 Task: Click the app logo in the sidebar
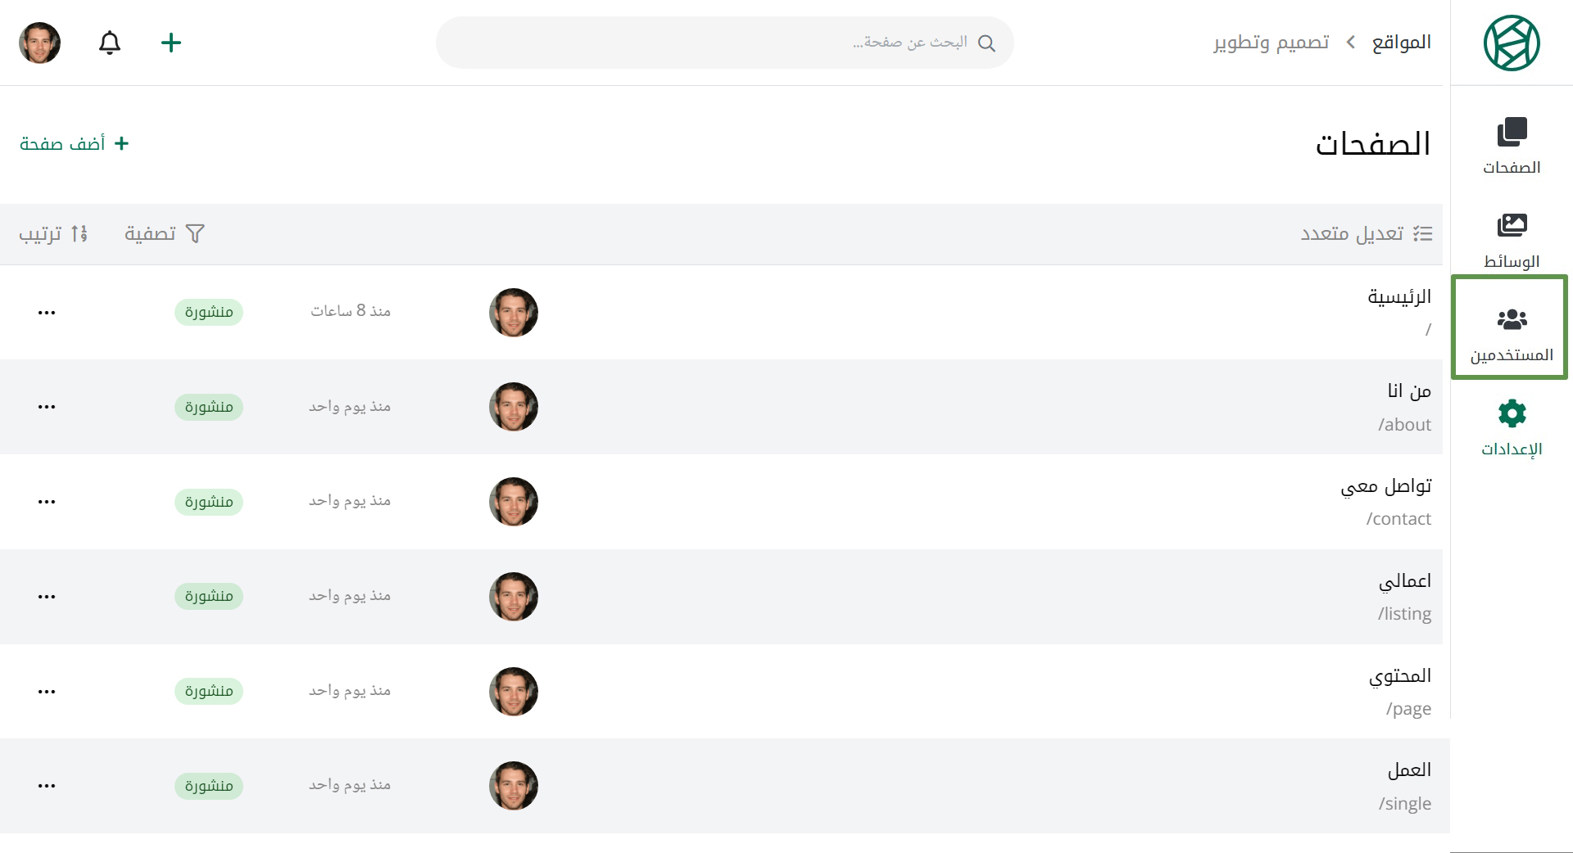click(1512, 43)
